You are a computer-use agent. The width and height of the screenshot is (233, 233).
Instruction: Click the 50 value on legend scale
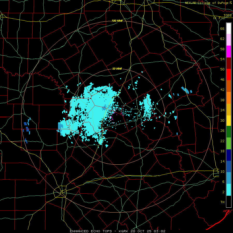(222, 69)
